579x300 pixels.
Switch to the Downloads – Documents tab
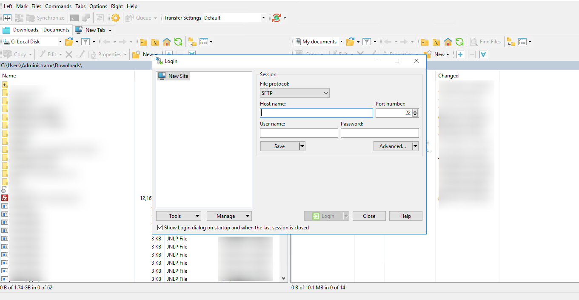click(37, 30)
